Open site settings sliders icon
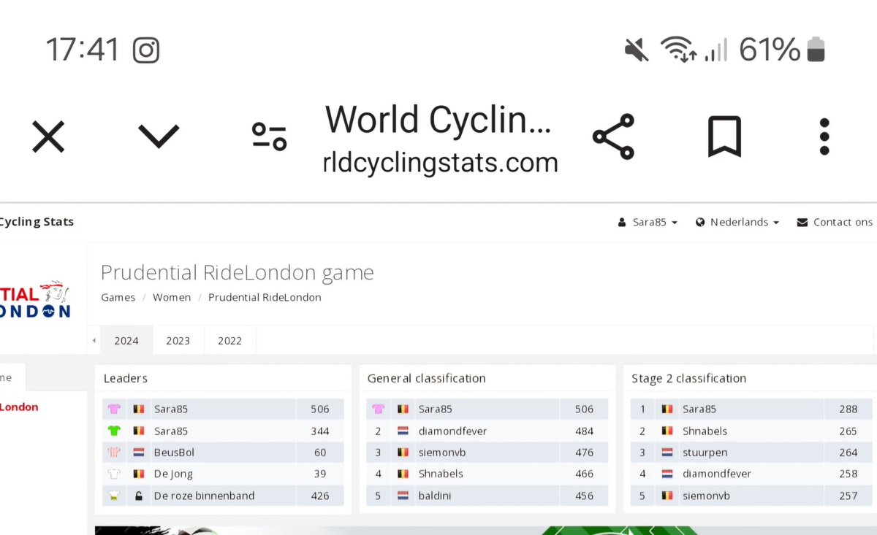877x535 pixels. click(269, 136)
